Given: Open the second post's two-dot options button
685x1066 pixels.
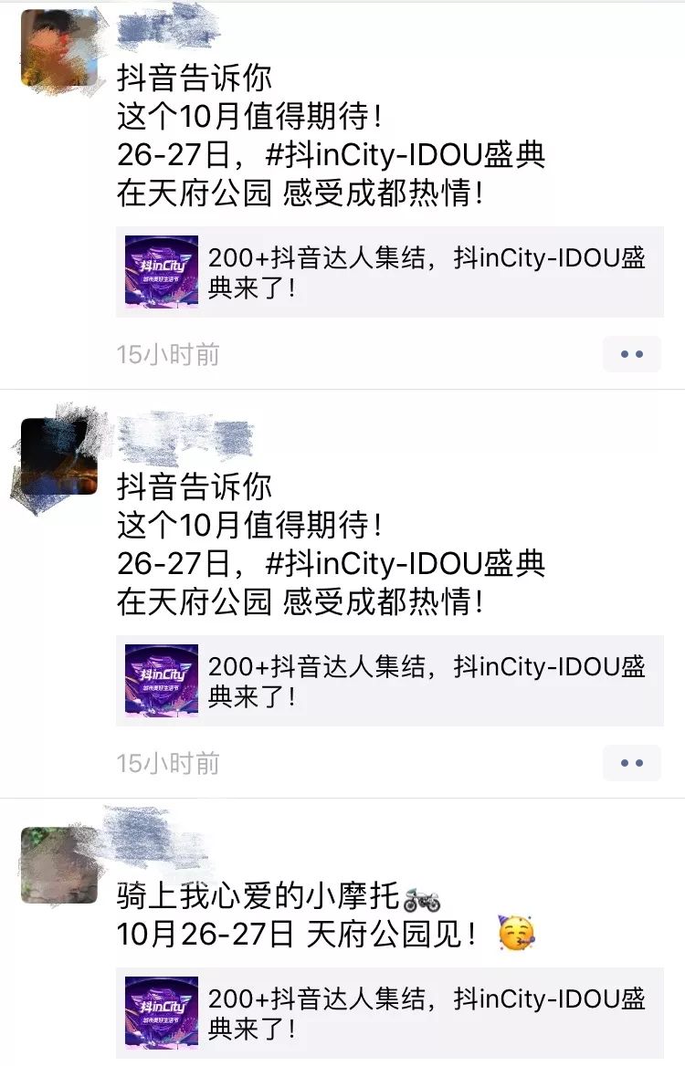Looking at the screenshot, I should pos(631,763).
